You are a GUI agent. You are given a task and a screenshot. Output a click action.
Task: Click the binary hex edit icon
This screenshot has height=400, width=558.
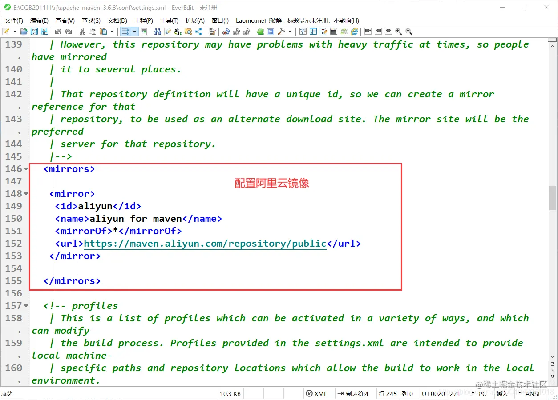(212, 32)
